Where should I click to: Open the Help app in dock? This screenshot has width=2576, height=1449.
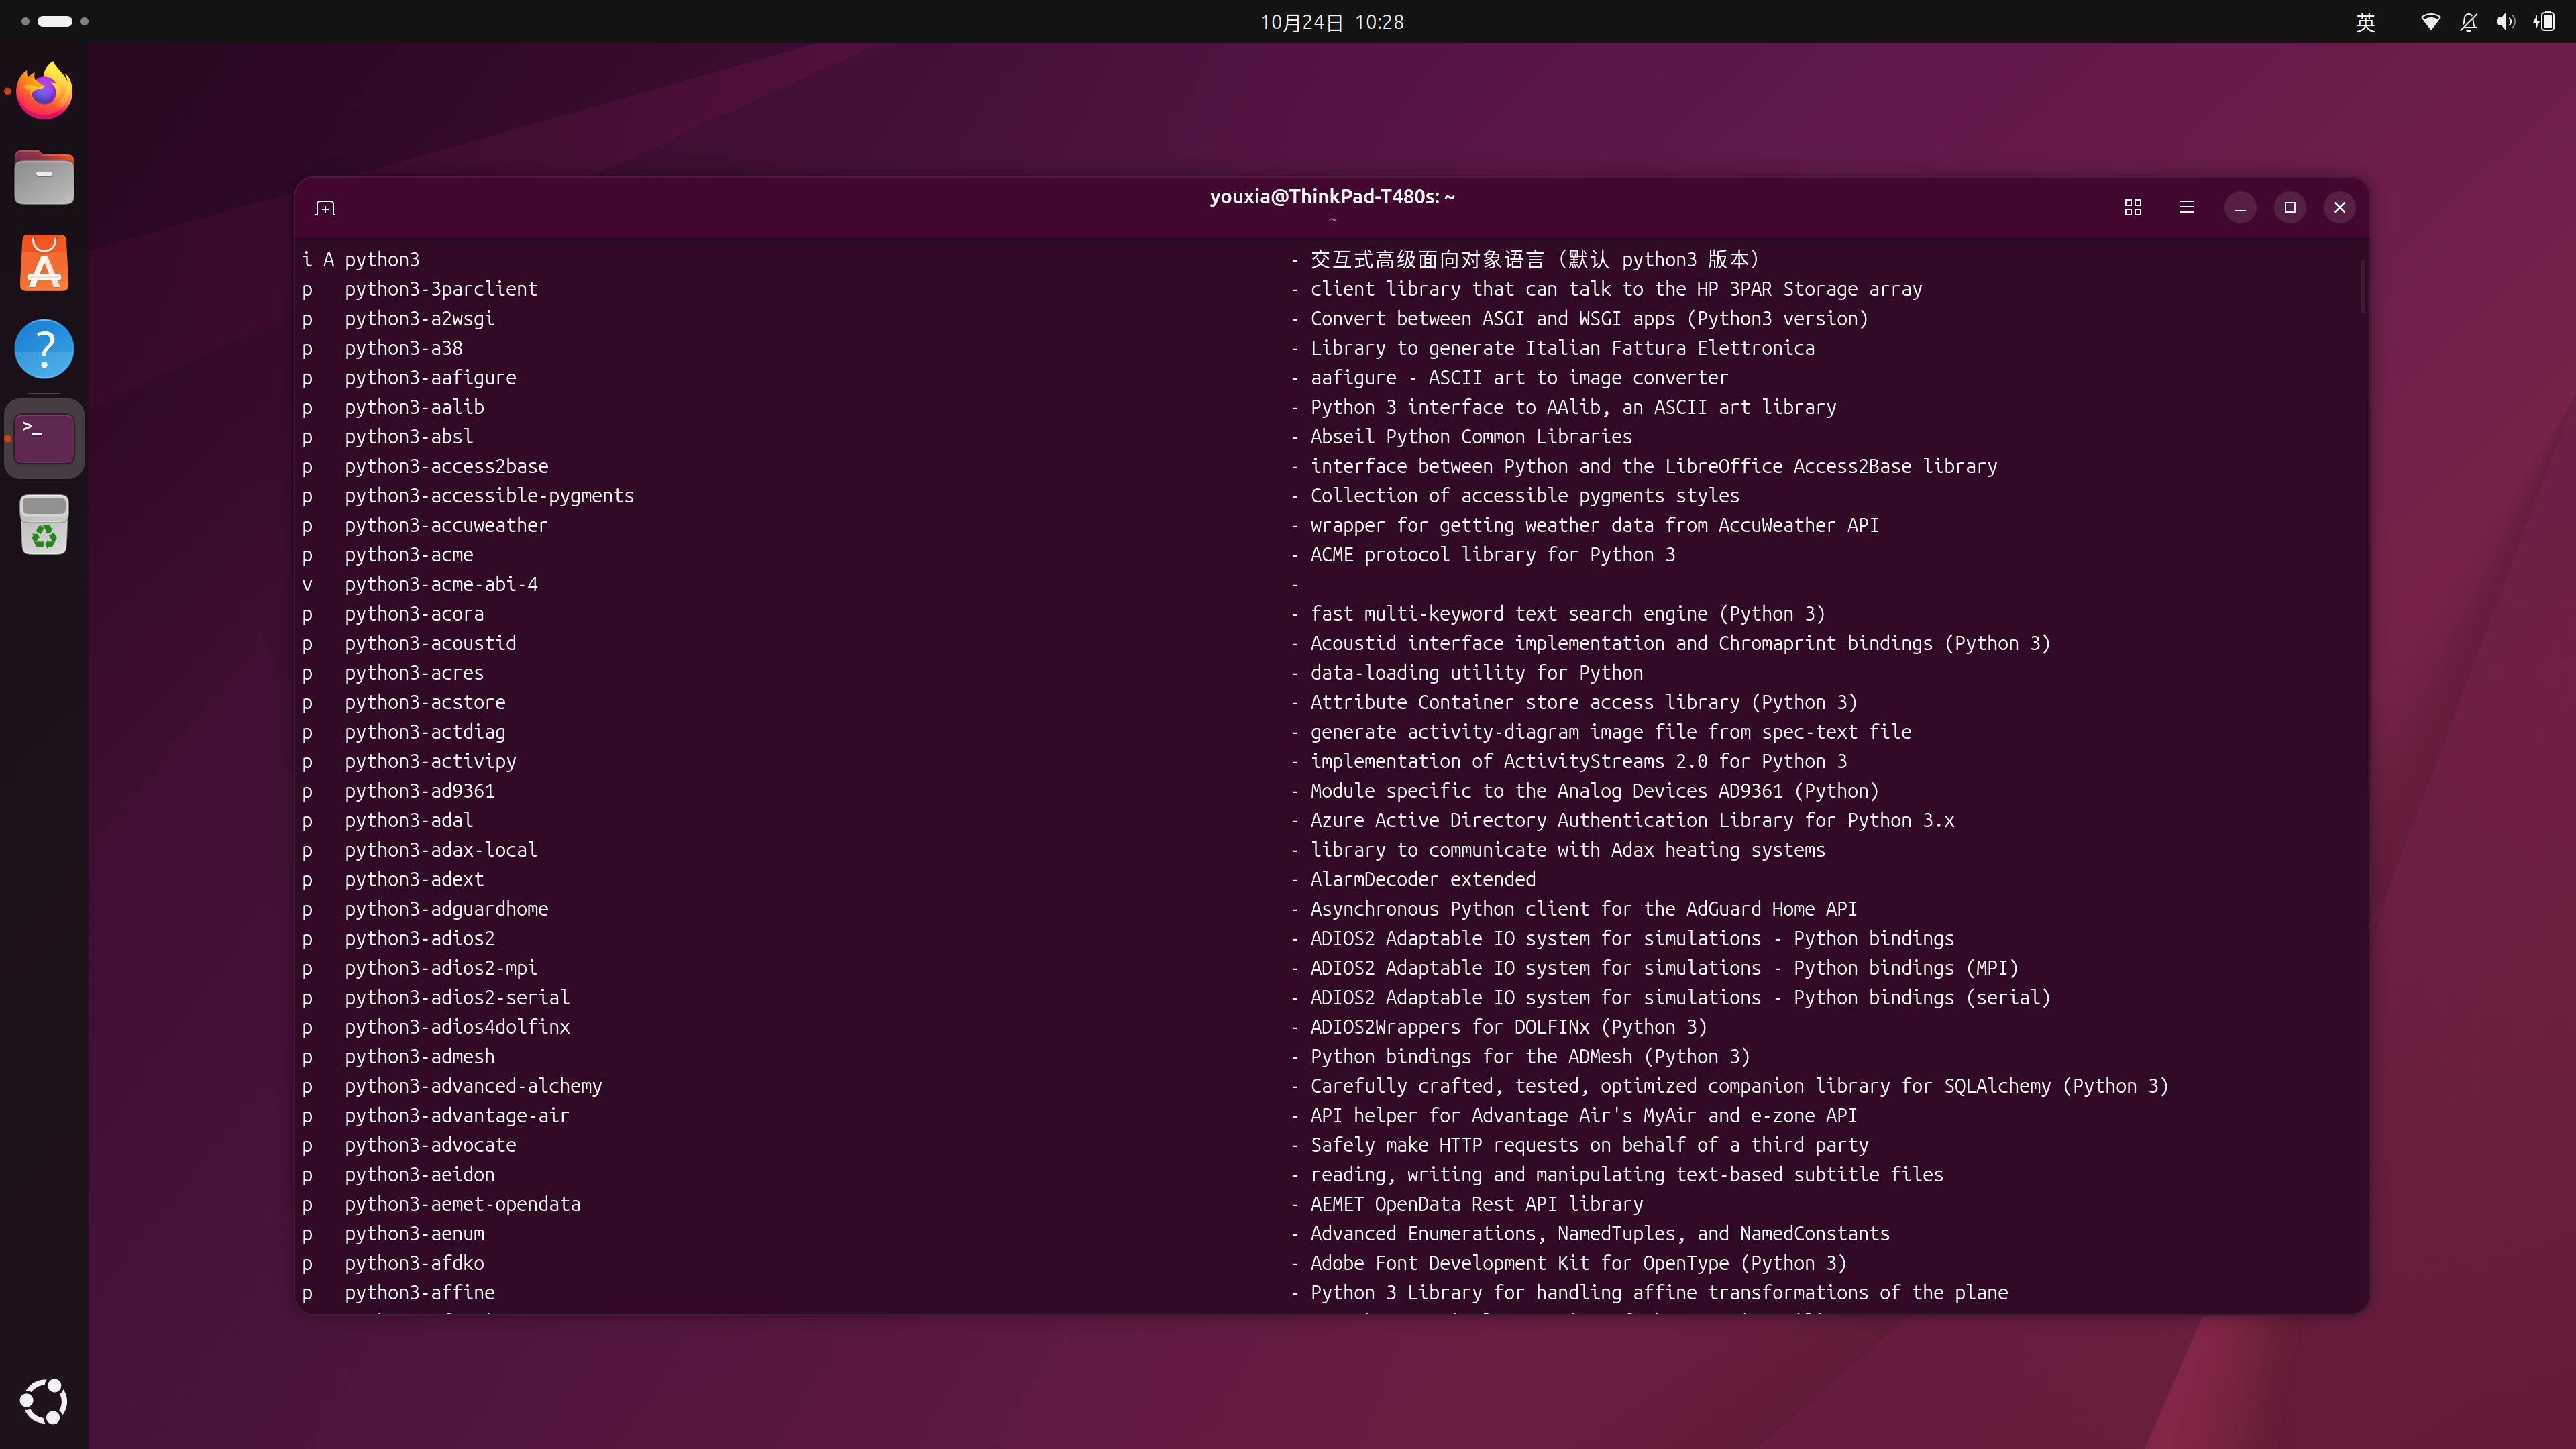click(44, 350)
